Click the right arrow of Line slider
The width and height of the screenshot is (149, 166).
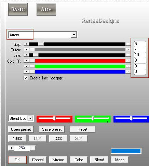(x=128, y=55)
